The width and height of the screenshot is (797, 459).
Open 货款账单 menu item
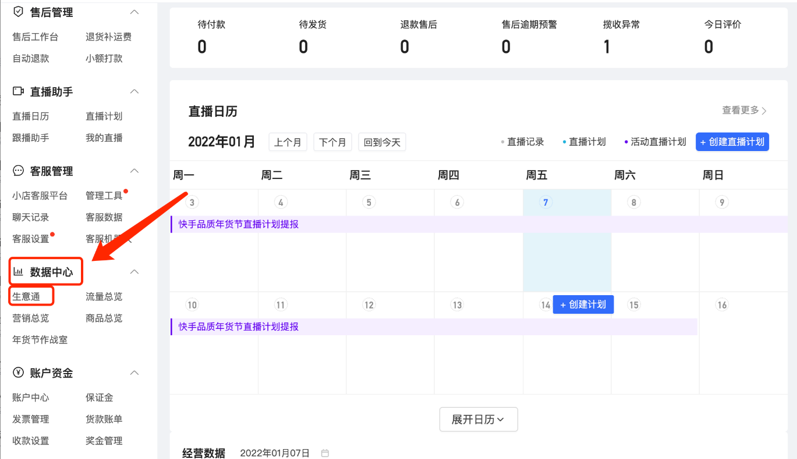click(104, 419)
